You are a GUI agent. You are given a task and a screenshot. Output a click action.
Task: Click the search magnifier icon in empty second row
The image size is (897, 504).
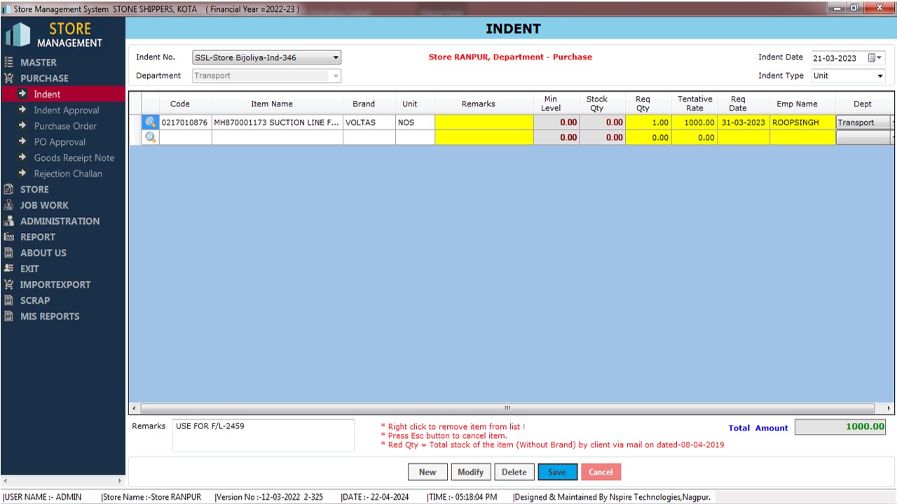coord(150,138)
